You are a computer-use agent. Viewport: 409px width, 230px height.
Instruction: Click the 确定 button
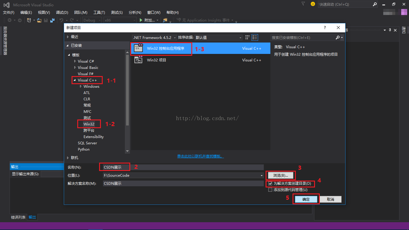coord(306,199)
